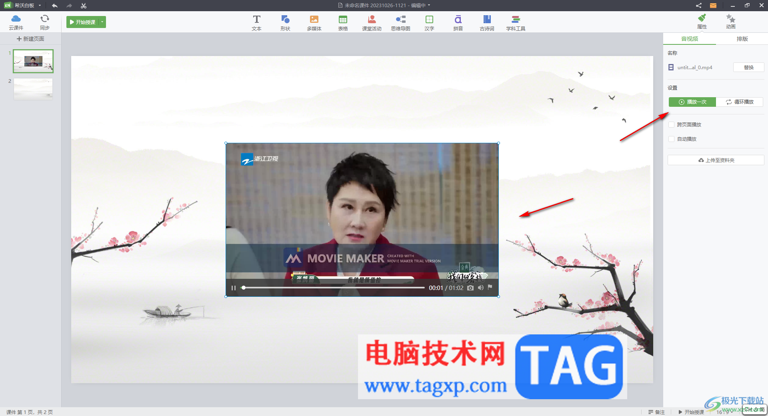The image size is (768, 416).
Task: Click the 替换 replace button
Action: pos(749,67)
